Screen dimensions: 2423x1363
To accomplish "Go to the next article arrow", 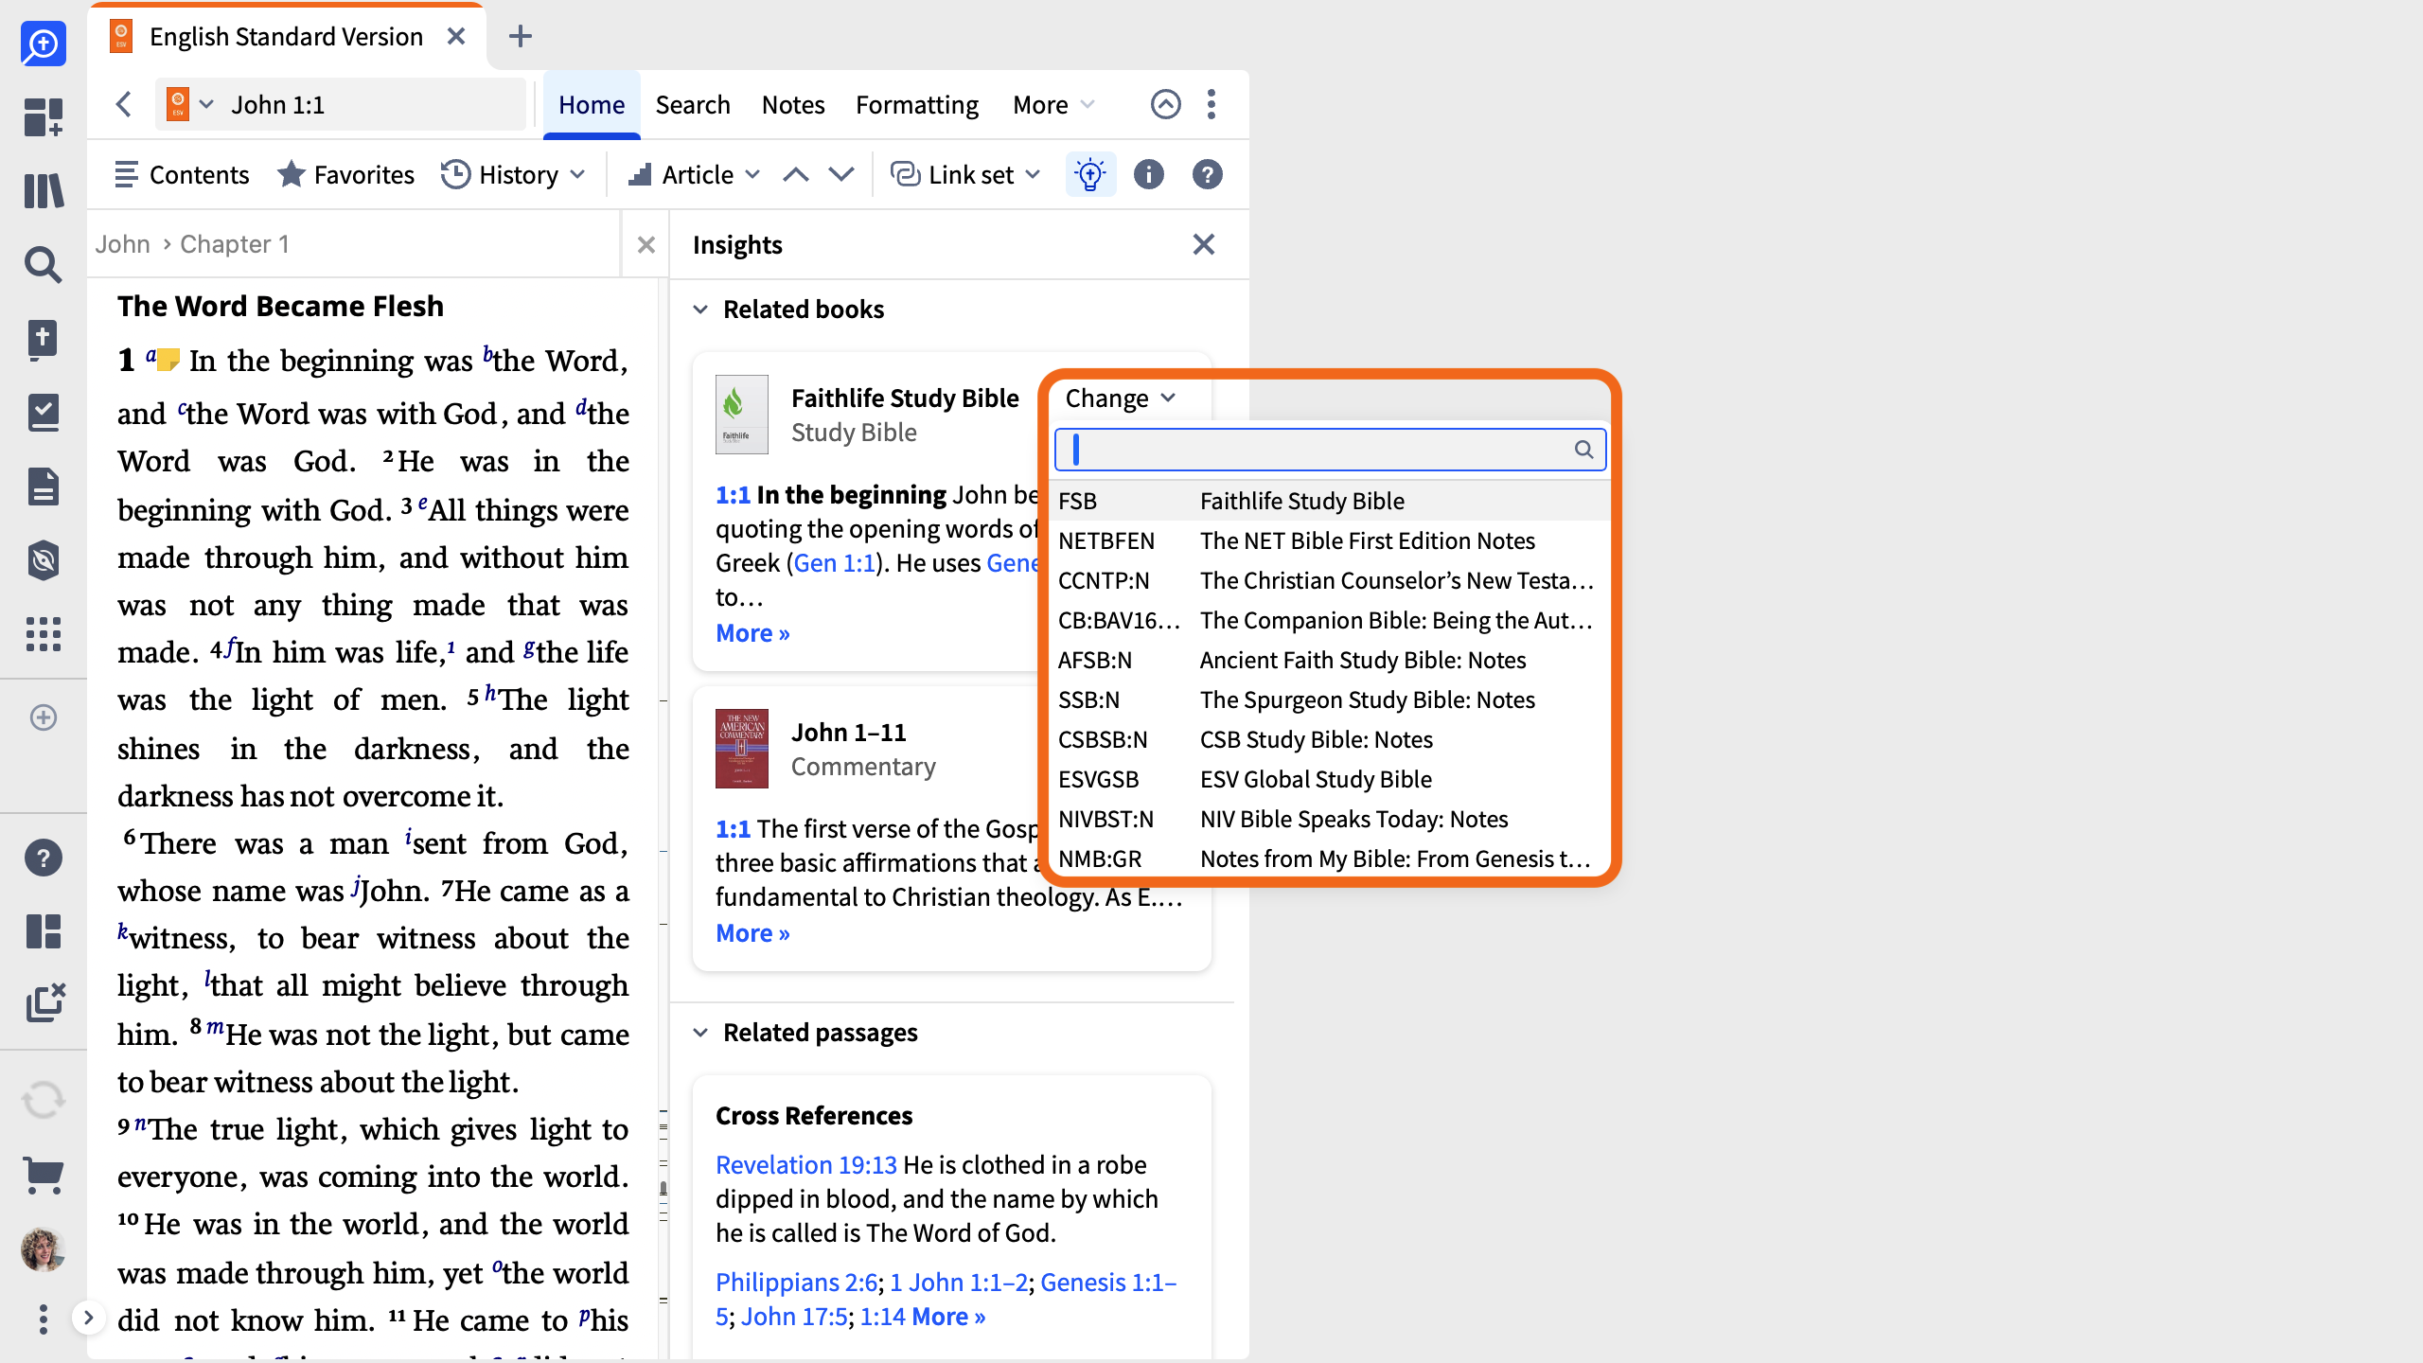I will coord(841,175).
